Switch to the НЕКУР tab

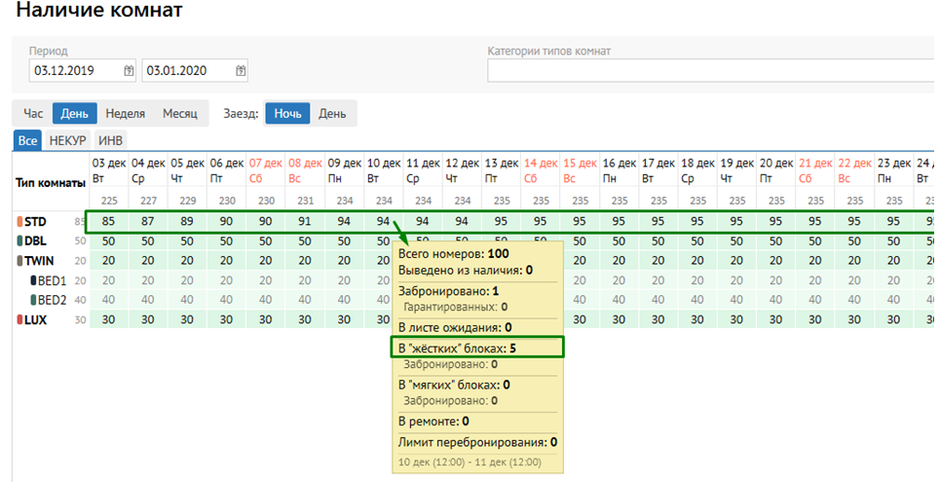click(68, 141)
